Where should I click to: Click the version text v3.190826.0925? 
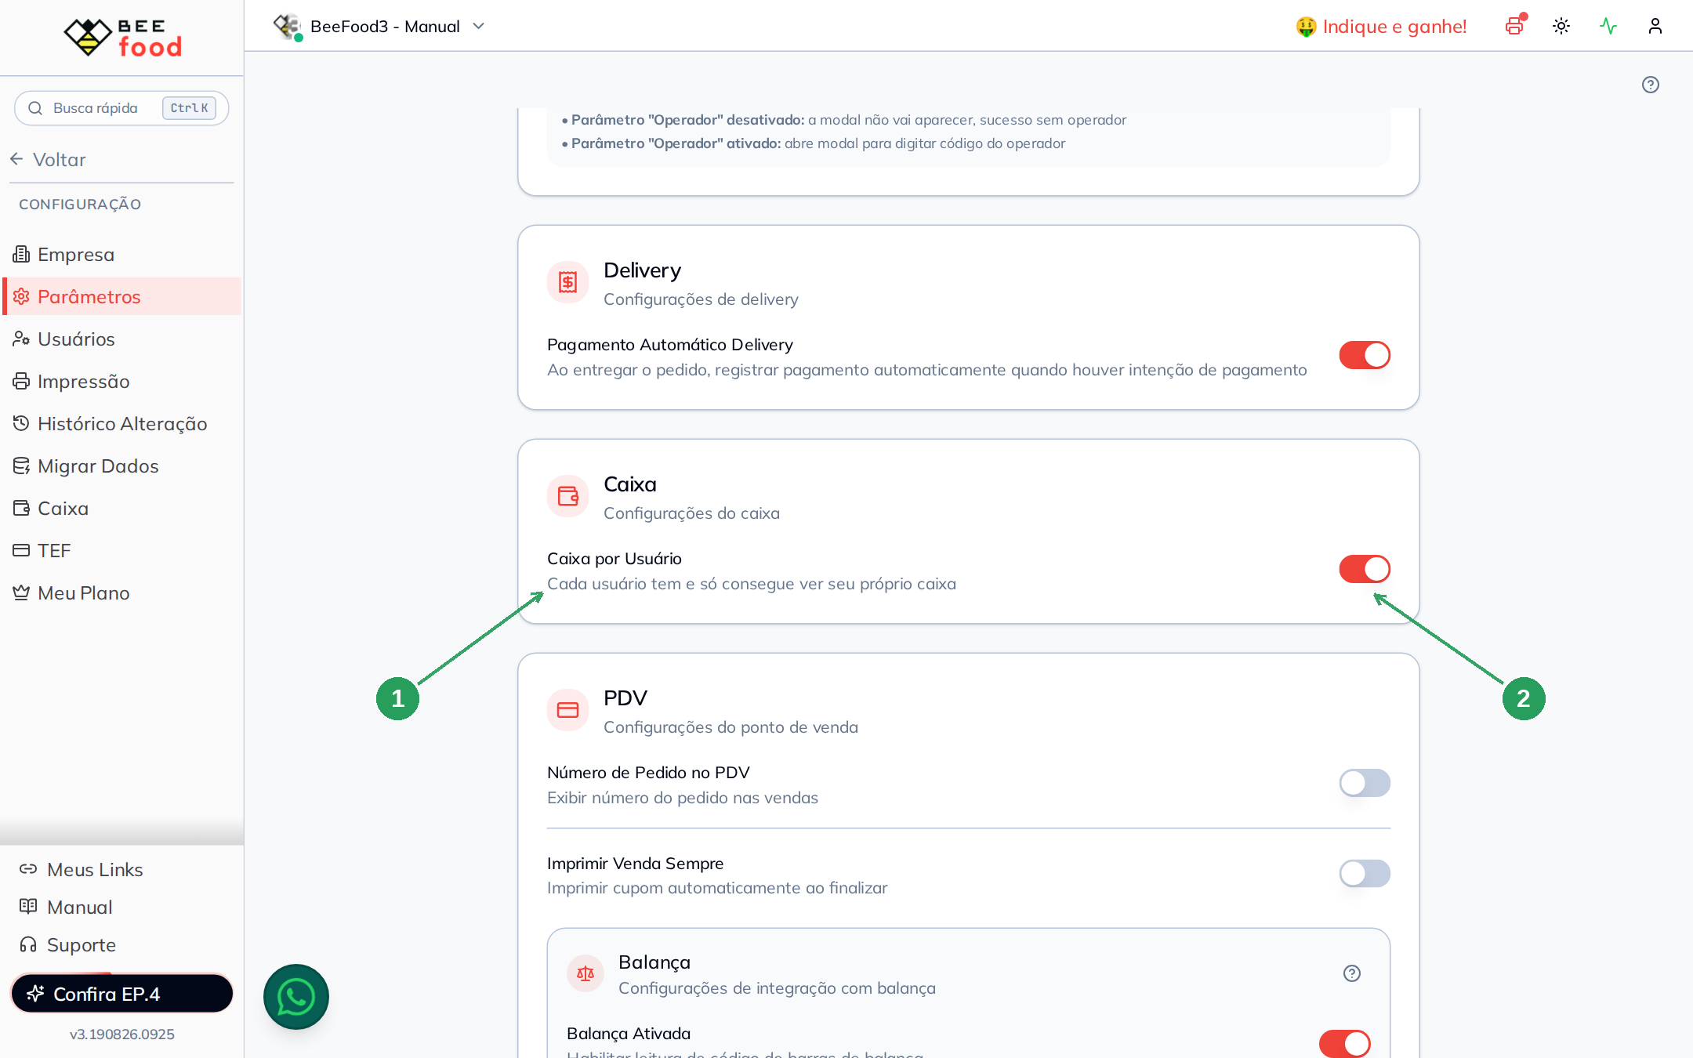[x=121, y=1034]
